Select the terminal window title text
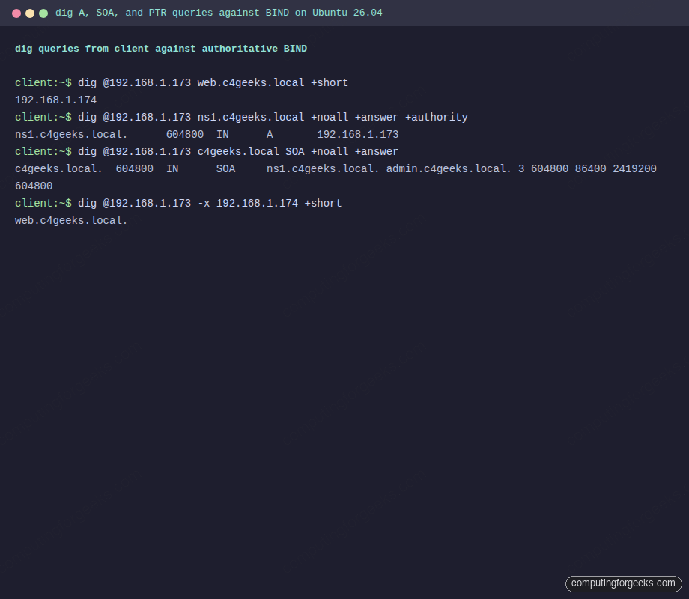689x599 pixels. (x=217, y=13)
